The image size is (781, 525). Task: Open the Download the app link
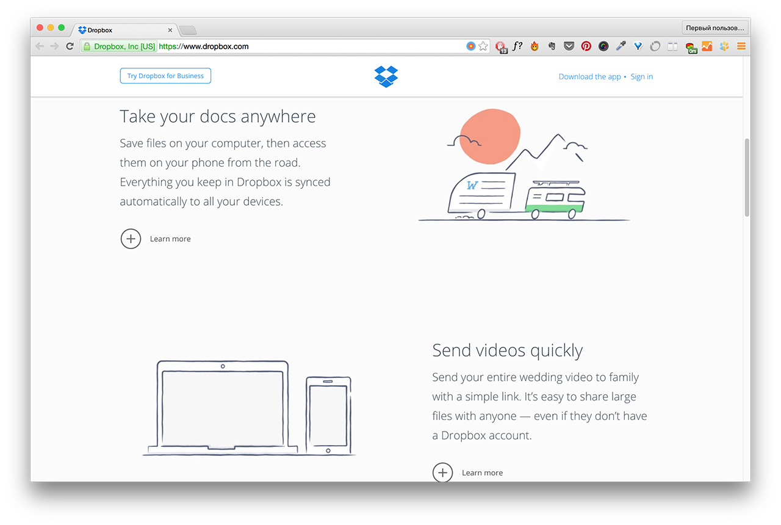pyautogui.click(x=589, y=77)
